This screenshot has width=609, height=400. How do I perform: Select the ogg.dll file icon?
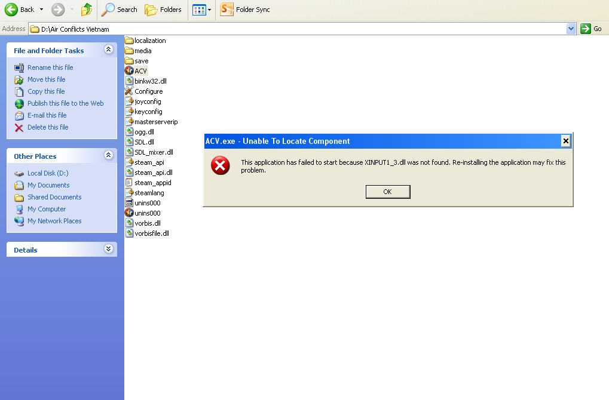[x=129, y=132]
